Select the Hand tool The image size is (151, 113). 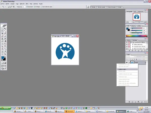pyautogui.click(x=2, y=54)
